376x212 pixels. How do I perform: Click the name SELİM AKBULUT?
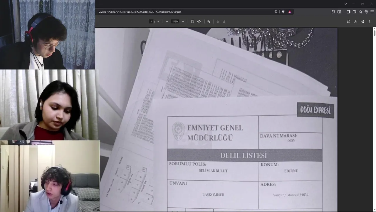click(x=213, y=171)
